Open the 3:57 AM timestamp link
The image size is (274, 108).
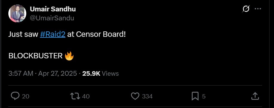[21, 74]
